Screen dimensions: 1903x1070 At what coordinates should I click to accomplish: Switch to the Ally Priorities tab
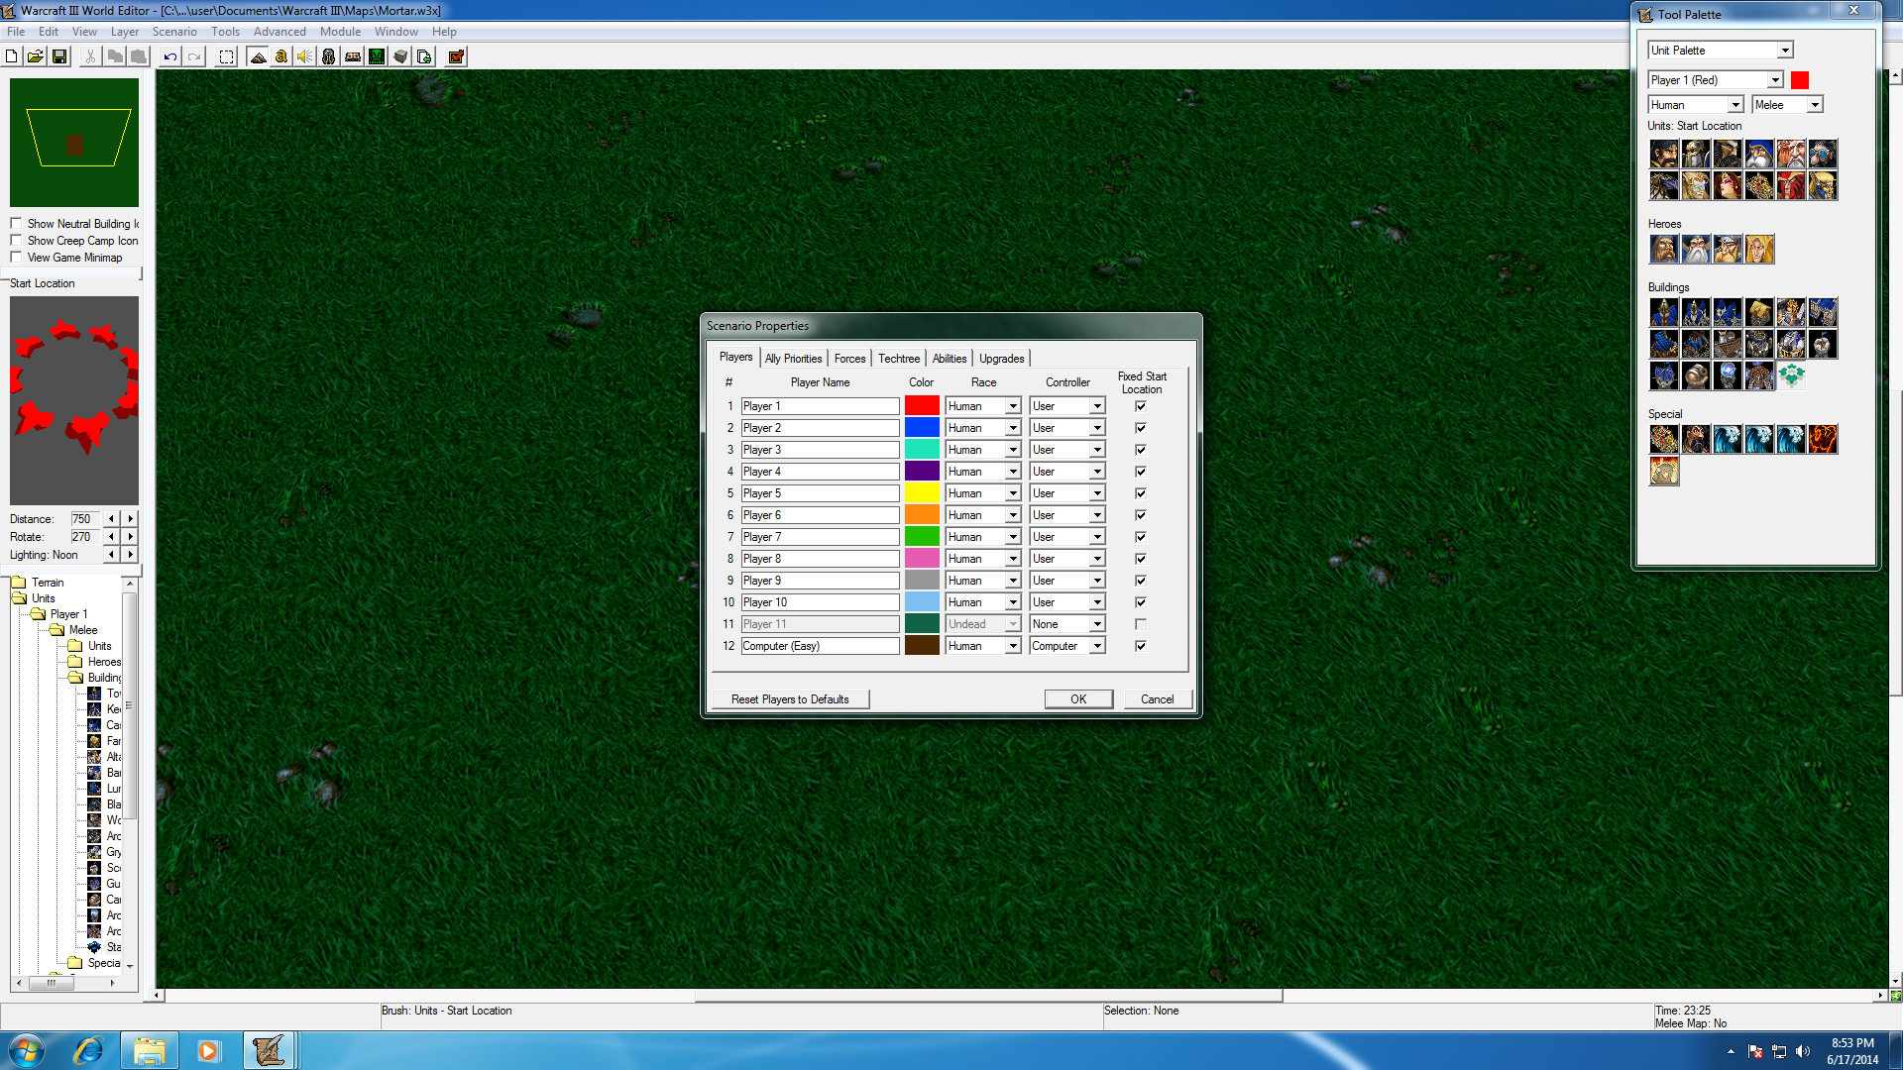(x=793, y=359)
